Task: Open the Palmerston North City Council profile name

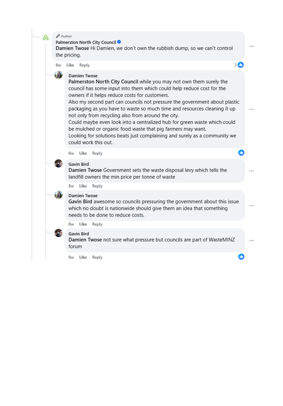Action: (86, 43)
